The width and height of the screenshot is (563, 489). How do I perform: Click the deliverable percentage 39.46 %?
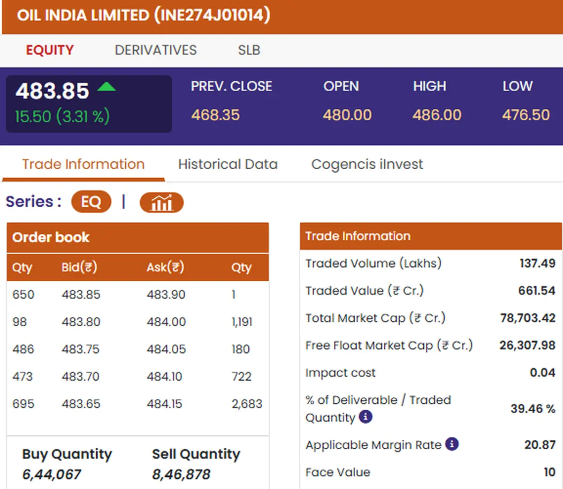tap(533, 408)
